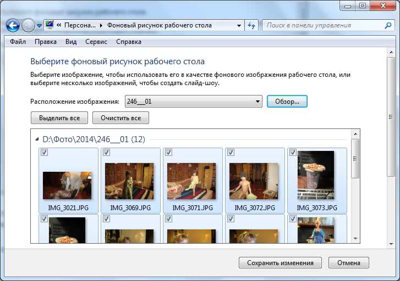400x281 pixels.
Task: Click the Обзор... button
Action: (x=287, y=102)
